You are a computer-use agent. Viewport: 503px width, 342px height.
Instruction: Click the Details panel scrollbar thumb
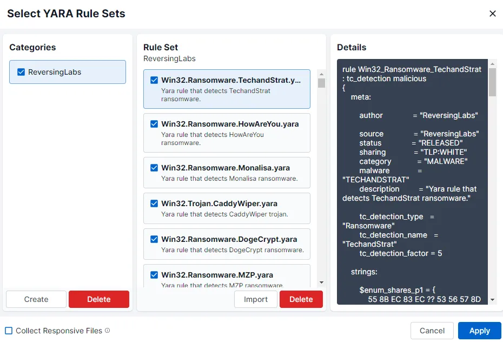(x=492, y=82)
